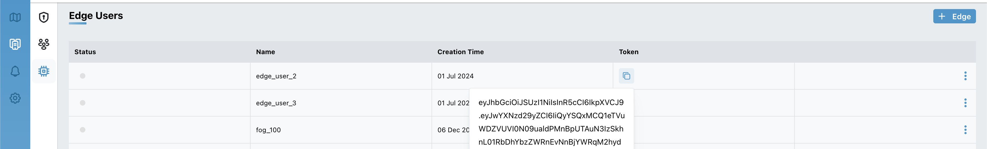Open more options for edge_user_3
Image resolution: width=987 pixels, height=149 pixels.
965,103
